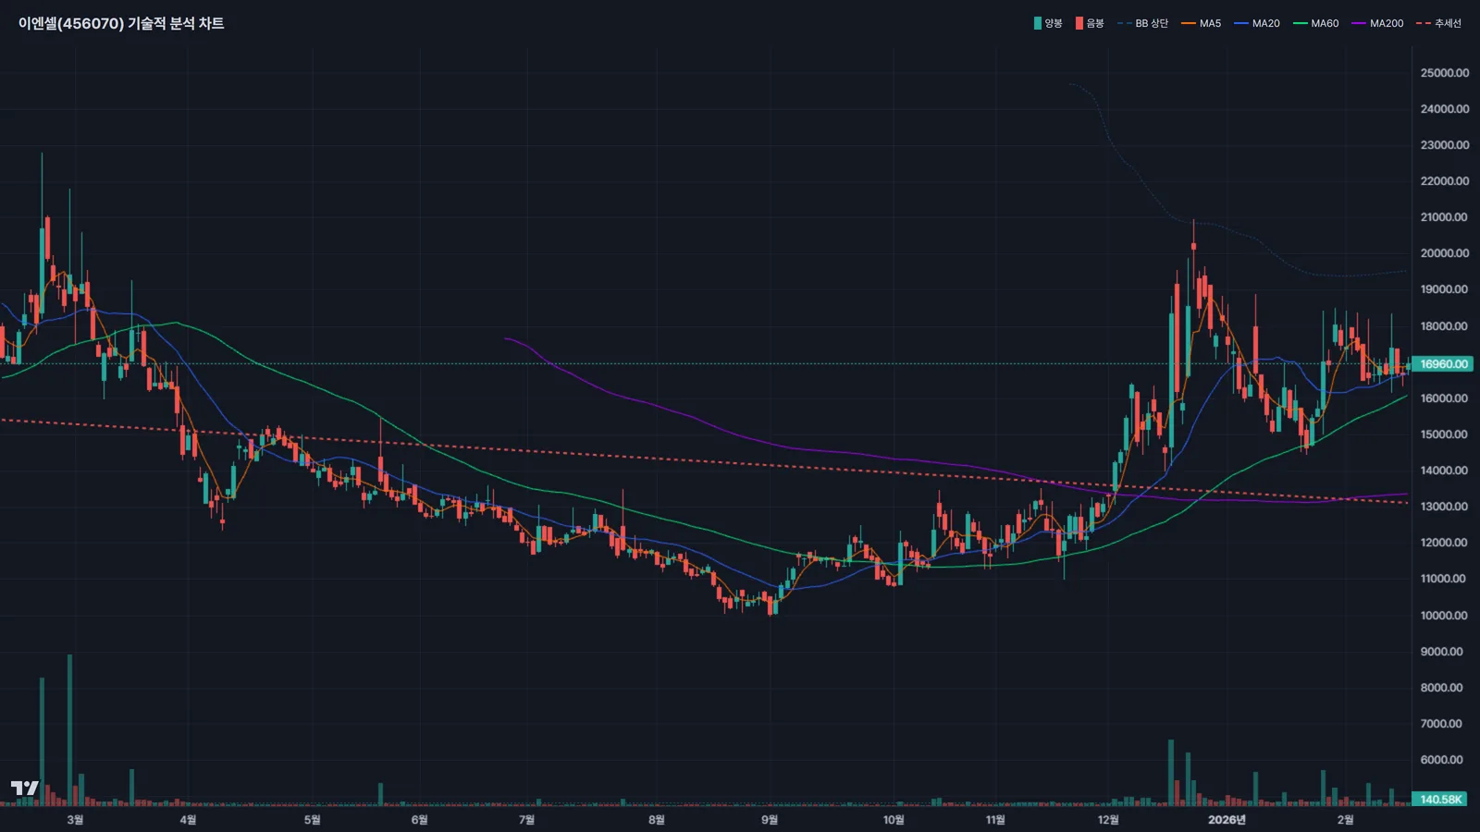The width and height of the screenshot is (1480, 832).
Task: Toggle the BB 상단 legend entry
Action: (x=1143, y=23)
